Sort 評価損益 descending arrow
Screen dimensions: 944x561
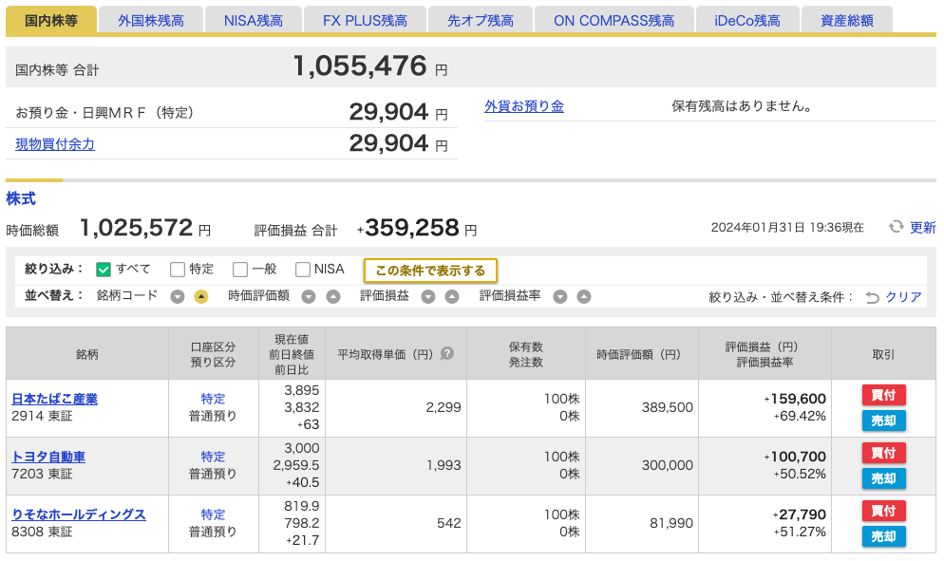click(428, 297)
